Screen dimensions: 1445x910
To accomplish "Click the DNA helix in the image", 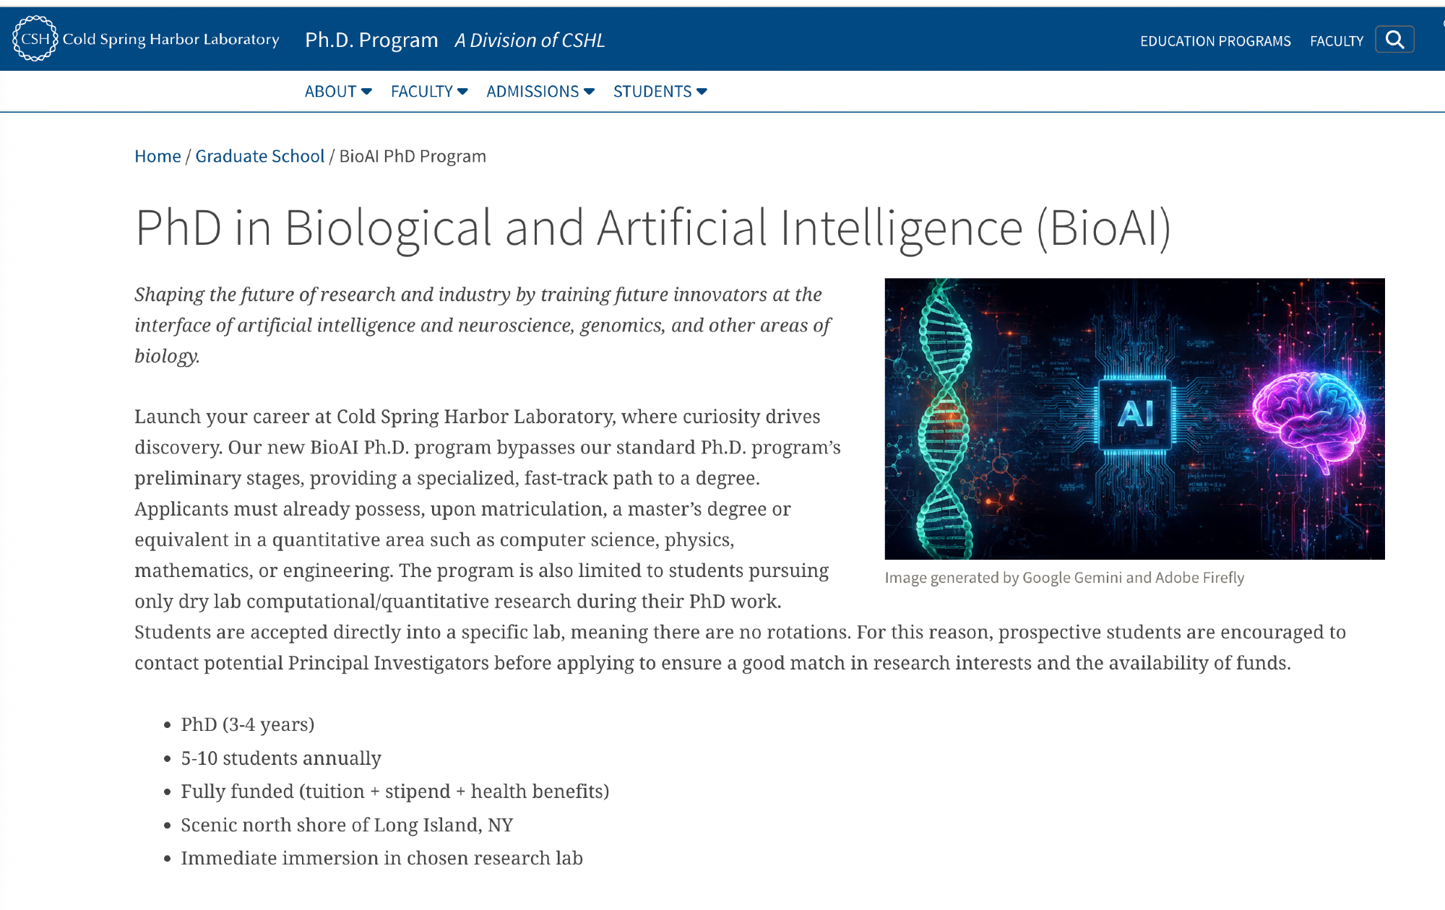I will tap(943, 419).
